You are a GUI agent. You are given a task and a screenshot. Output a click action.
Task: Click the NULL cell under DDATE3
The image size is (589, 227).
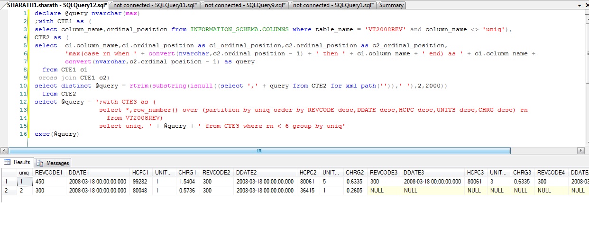point(433,190)
